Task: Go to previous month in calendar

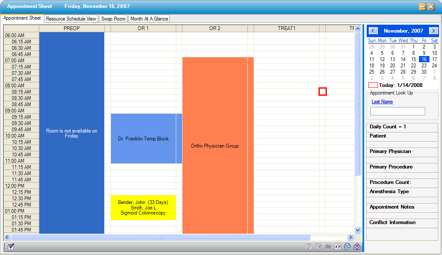Action: (373, 31)
